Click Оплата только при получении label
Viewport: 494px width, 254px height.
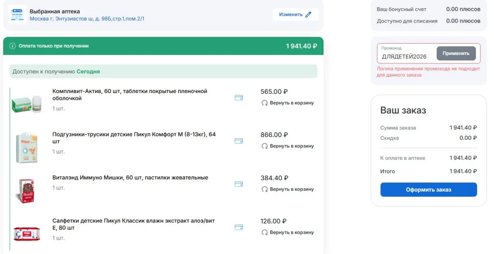click(x=54, y=46)
